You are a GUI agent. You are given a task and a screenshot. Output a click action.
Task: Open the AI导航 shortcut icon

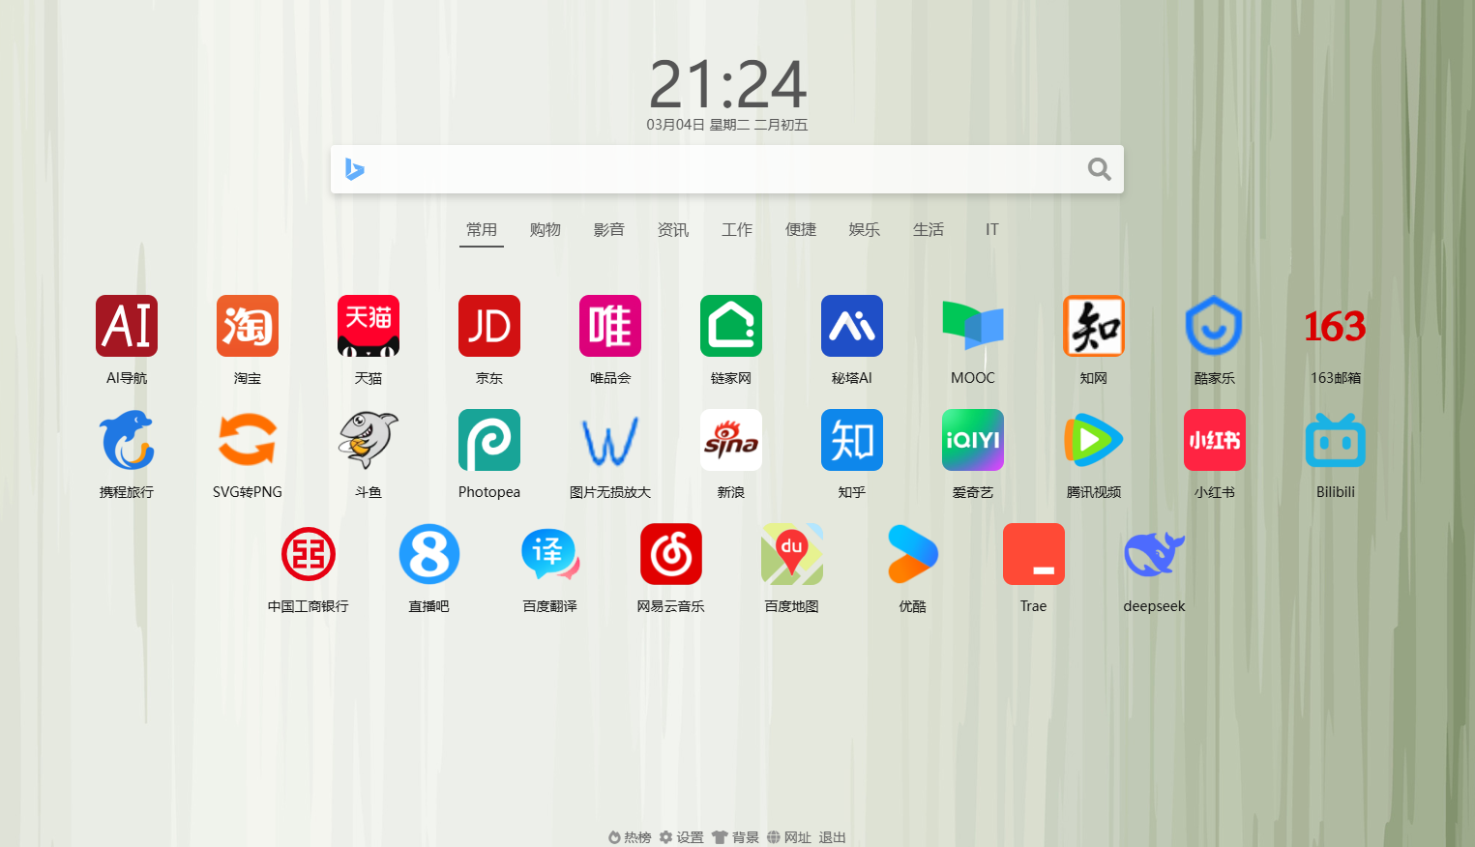[127, 326]
